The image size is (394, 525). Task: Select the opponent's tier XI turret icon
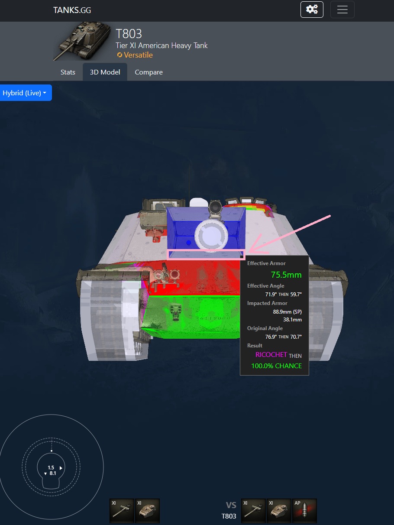[278, 511]
